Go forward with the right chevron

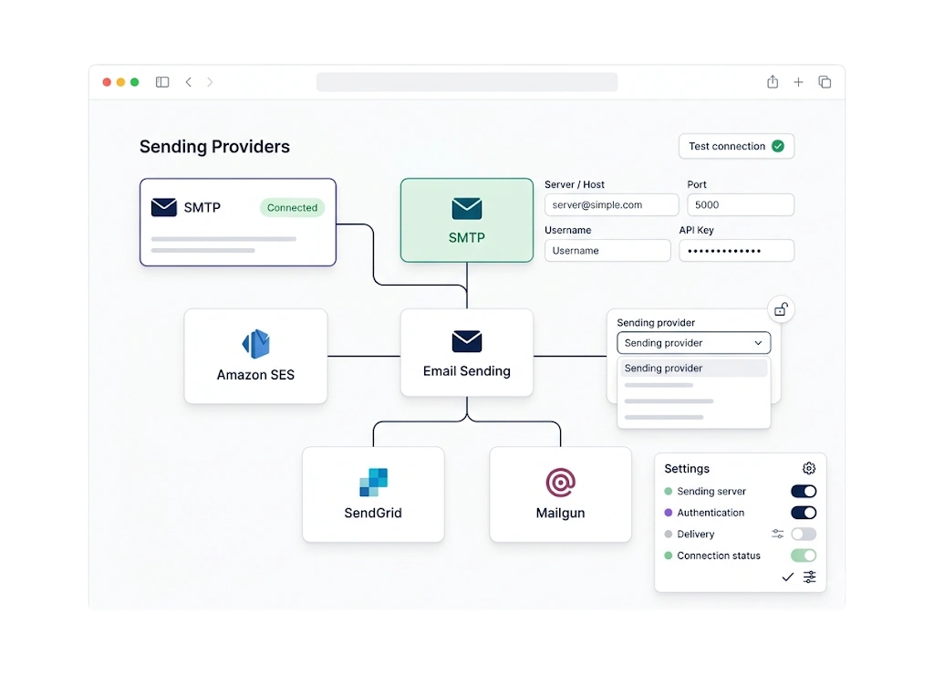click(210, 82)
